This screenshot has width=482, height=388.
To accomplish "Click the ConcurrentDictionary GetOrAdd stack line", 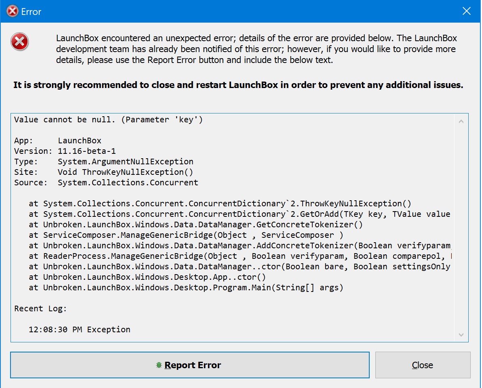I will click(240, 214).
